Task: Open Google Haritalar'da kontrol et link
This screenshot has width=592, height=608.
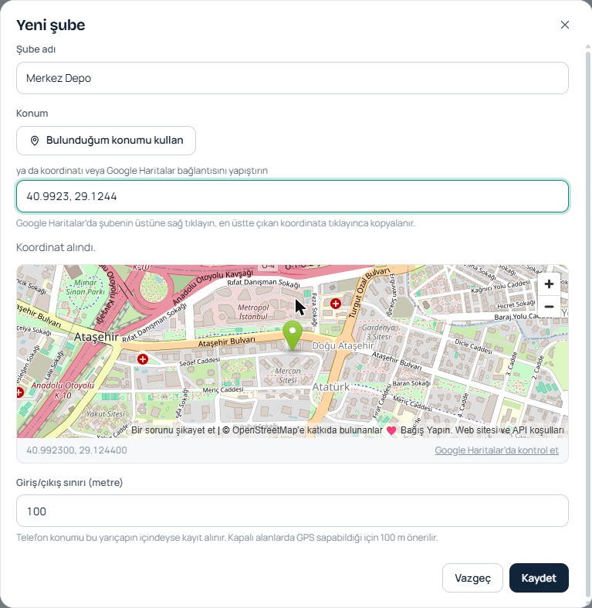Action: [497, 450]
